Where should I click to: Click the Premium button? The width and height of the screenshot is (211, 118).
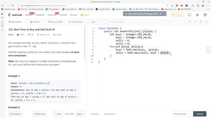[177, 15]
